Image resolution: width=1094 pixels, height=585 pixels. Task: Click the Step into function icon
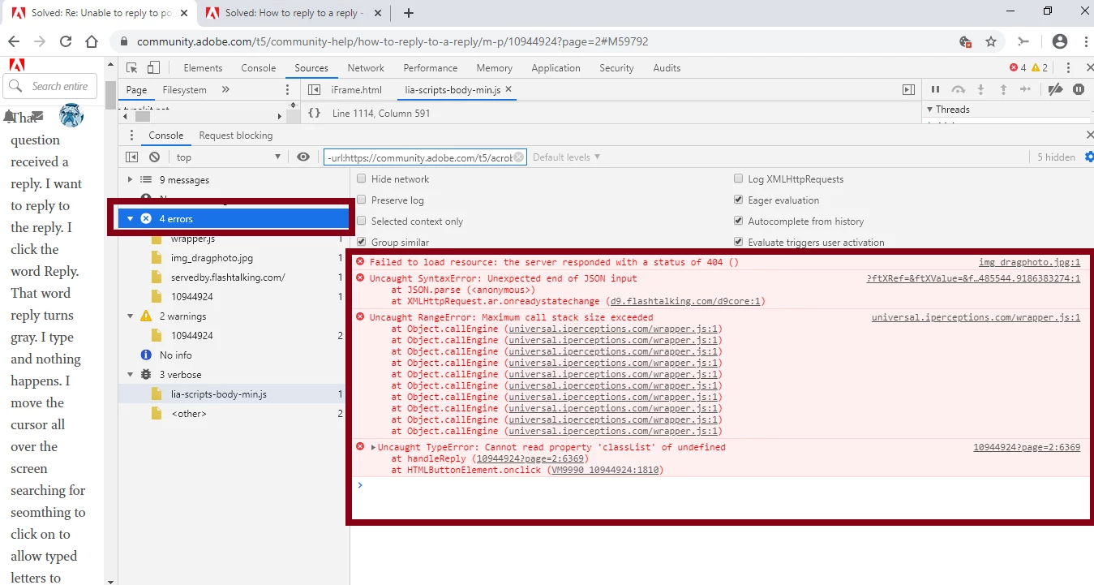click(980, 90)
